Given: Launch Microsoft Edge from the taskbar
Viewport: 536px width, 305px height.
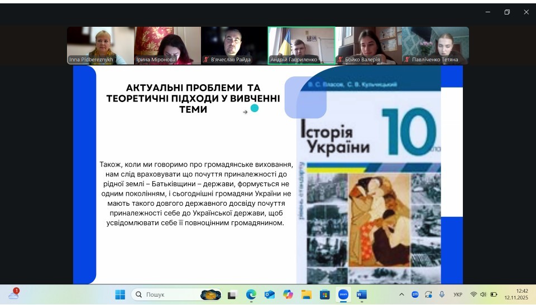Looking at the screenshot, I should tap(251, 294).
